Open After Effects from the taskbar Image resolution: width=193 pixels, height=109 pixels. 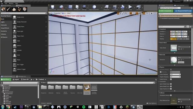point(21,107)
